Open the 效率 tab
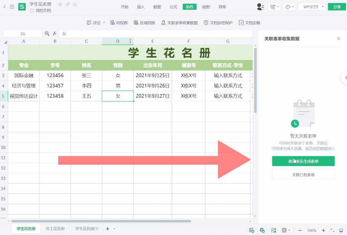347x235 pixels. click(x=222, y=7)
